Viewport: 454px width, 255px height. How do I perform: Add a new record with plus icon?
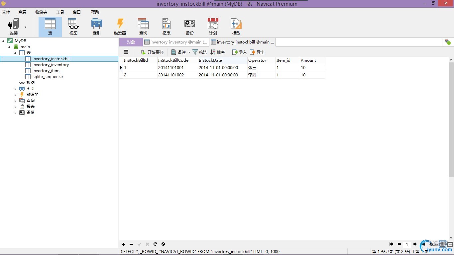(123, 244)
